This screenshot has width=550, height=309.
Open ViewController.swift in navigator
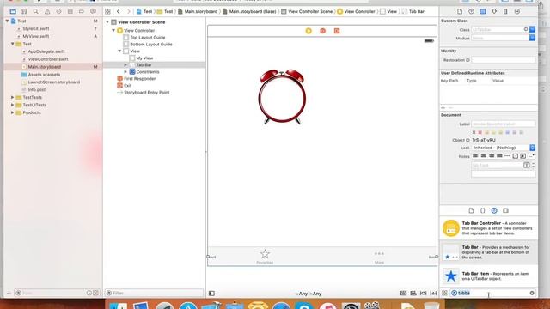point(48,59)
